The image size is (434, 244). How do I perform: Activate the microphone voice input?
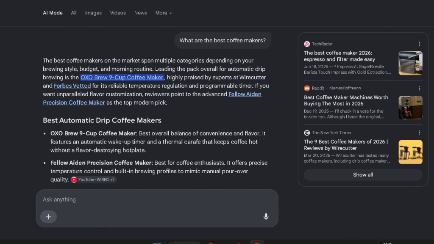(266, 216)
